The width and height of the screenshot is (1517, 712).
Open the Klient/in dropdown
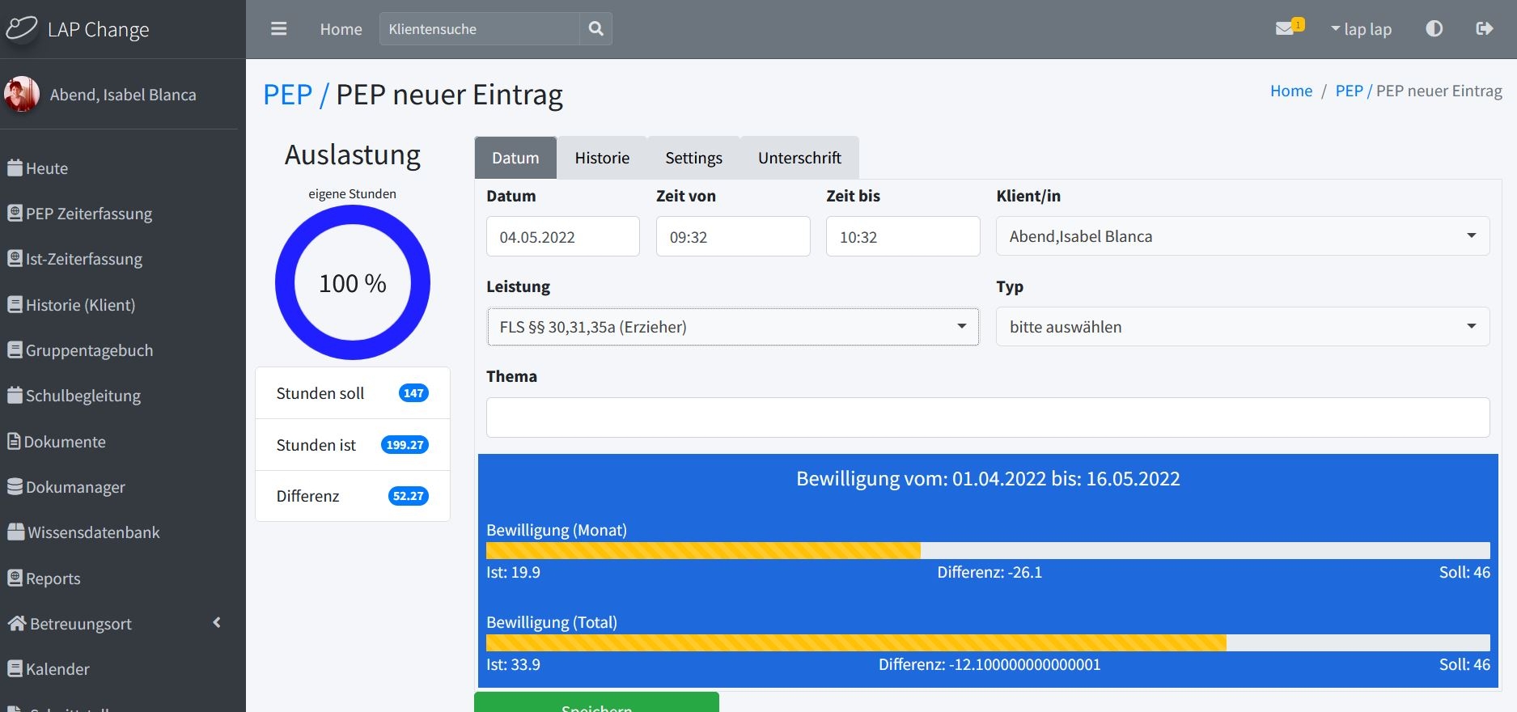[x=1243, y=236]
